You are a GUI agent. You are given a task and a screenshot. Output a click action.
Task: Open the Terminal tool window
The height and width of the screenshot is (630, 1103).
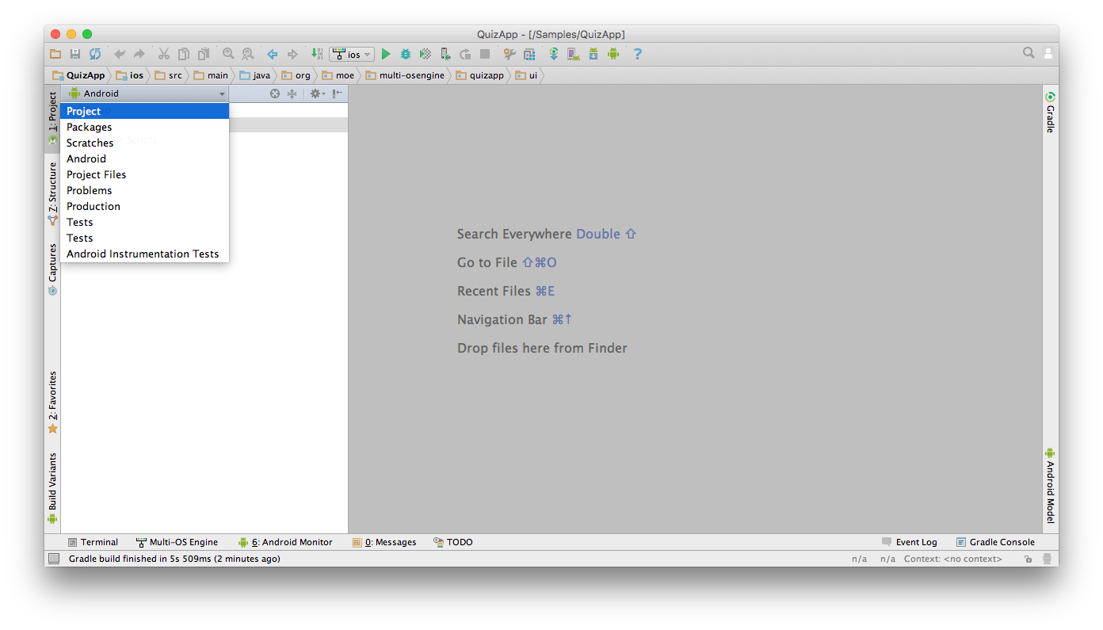click(93, 542)
